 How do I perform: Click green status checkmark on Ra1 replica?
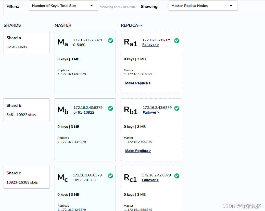176,41
